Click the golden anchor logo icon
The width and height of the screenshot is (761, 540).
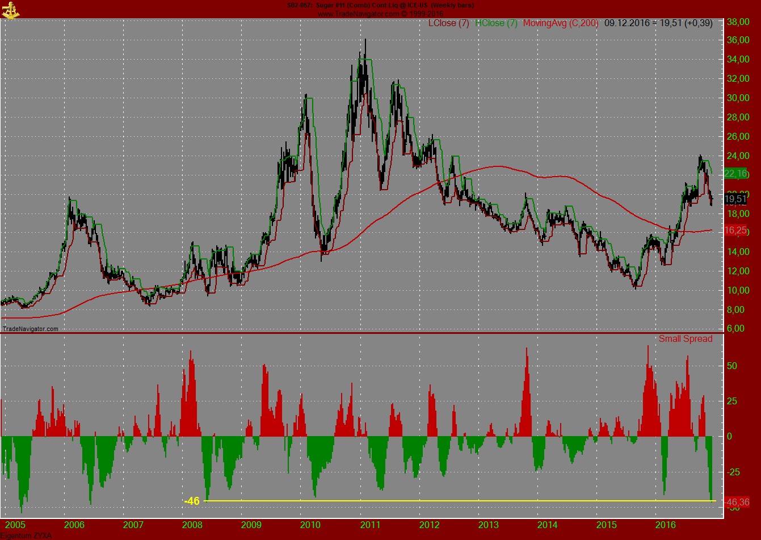tap(11, 11)
